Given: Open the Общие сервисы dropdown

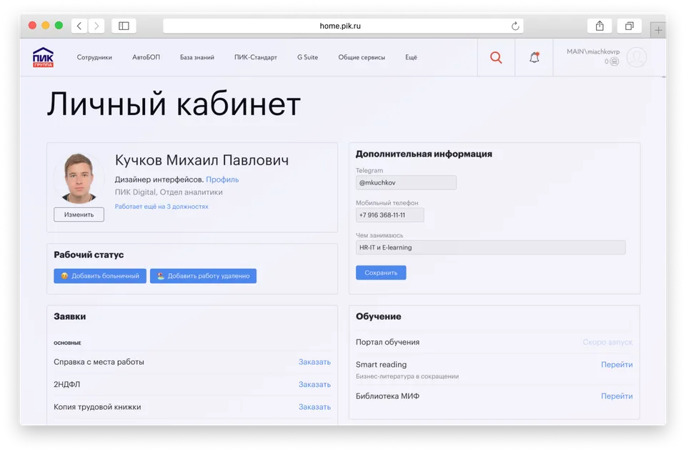Looking at the screenshot, I should [x=362, y=57].
